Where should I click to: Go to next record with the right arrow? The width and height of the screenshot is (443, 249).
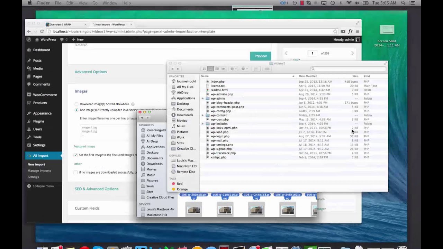coord(352,53)
